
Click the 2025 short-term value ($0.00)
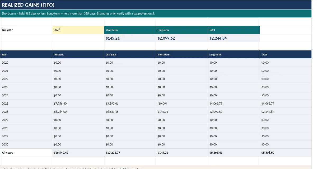click(182, 104)
